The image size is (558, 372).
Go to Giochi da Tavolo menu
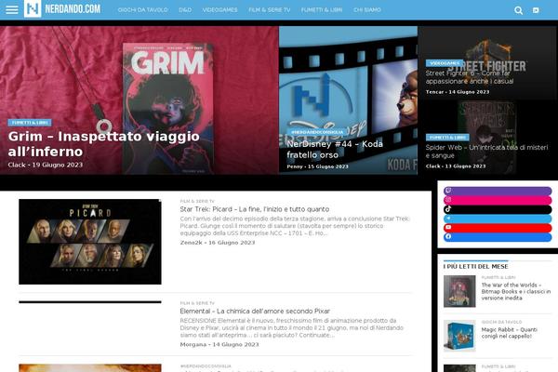click(142, 10)
